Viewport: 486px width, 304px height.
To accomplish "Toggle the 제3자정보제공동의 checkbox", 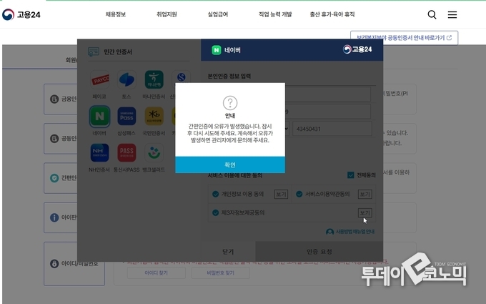I will pyautogui.click(x=215, y=213).
